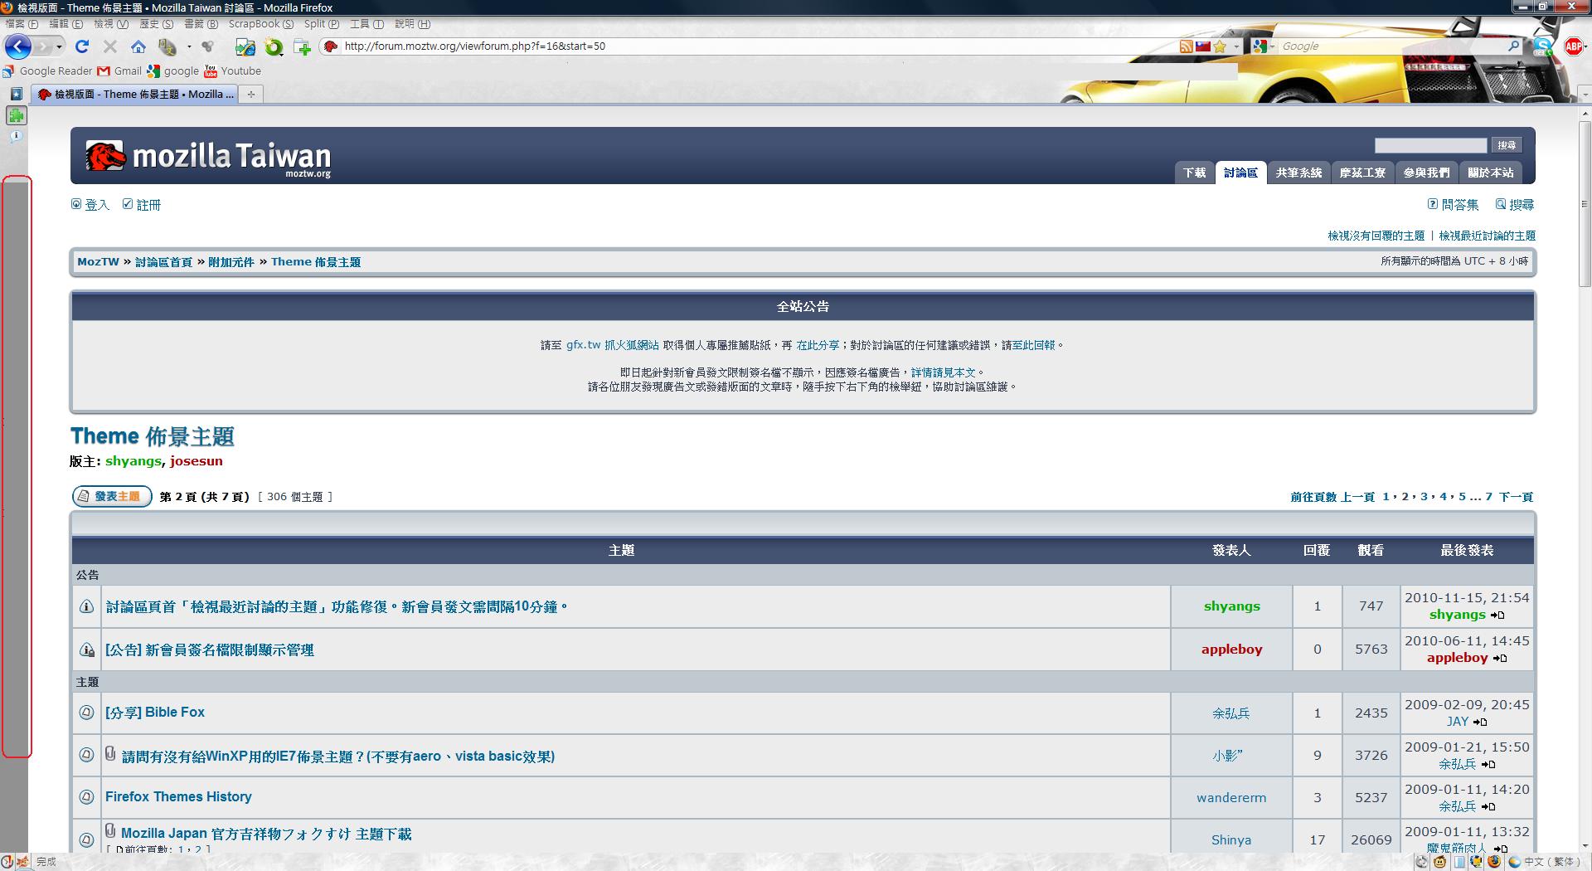Jump to shyangs' last post via arrow icon
Image resolution: width=1592 pixels, height=871 pixels.
[1497, 616]
